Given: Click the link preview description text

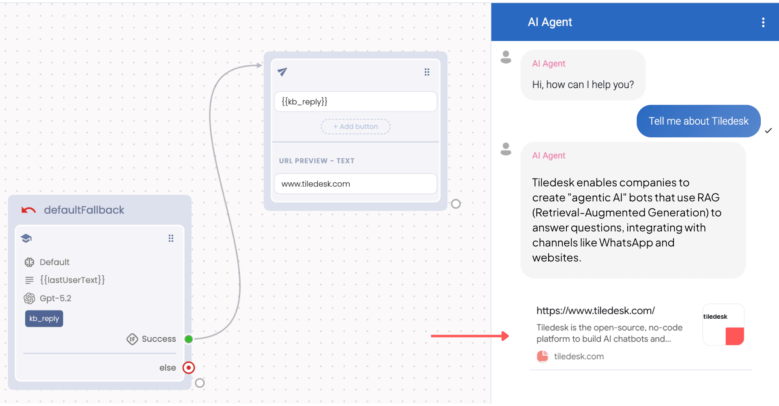Looking at the screenshot, I should [x=609, y=333].
